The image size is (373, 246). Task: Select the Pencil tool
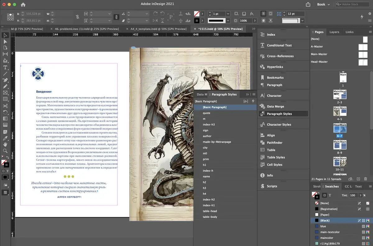coord(5,87)
